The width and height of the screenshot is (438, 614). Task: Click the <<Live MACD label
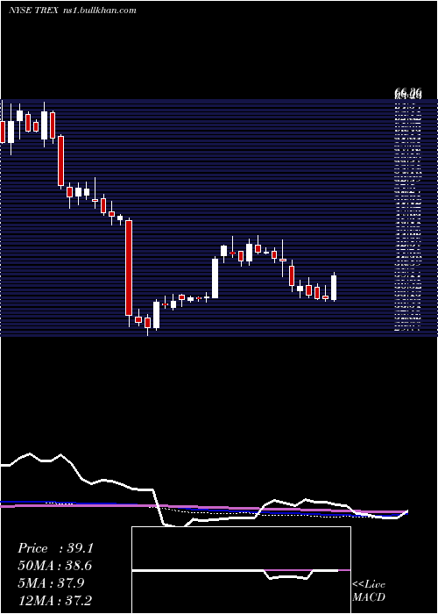click(x=369, y=590)
